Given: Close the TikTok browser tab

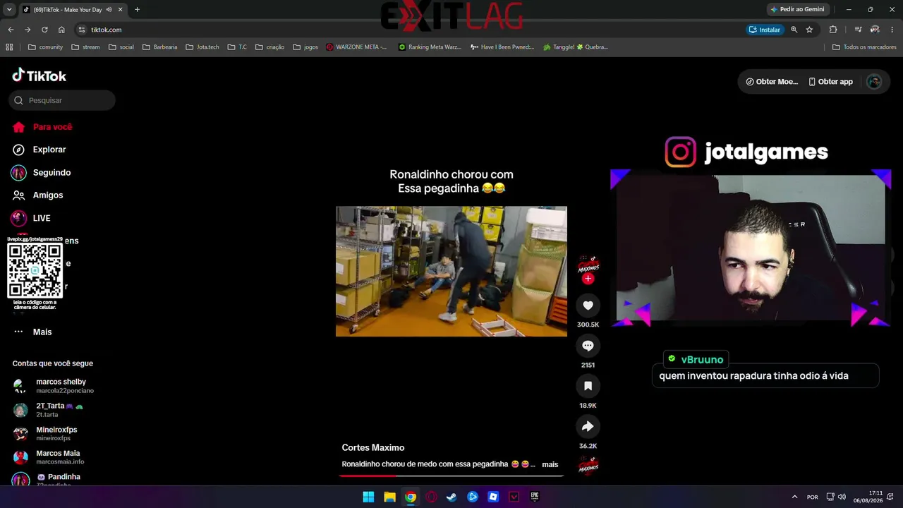Looking at the screenshot, I should (121, 10).
